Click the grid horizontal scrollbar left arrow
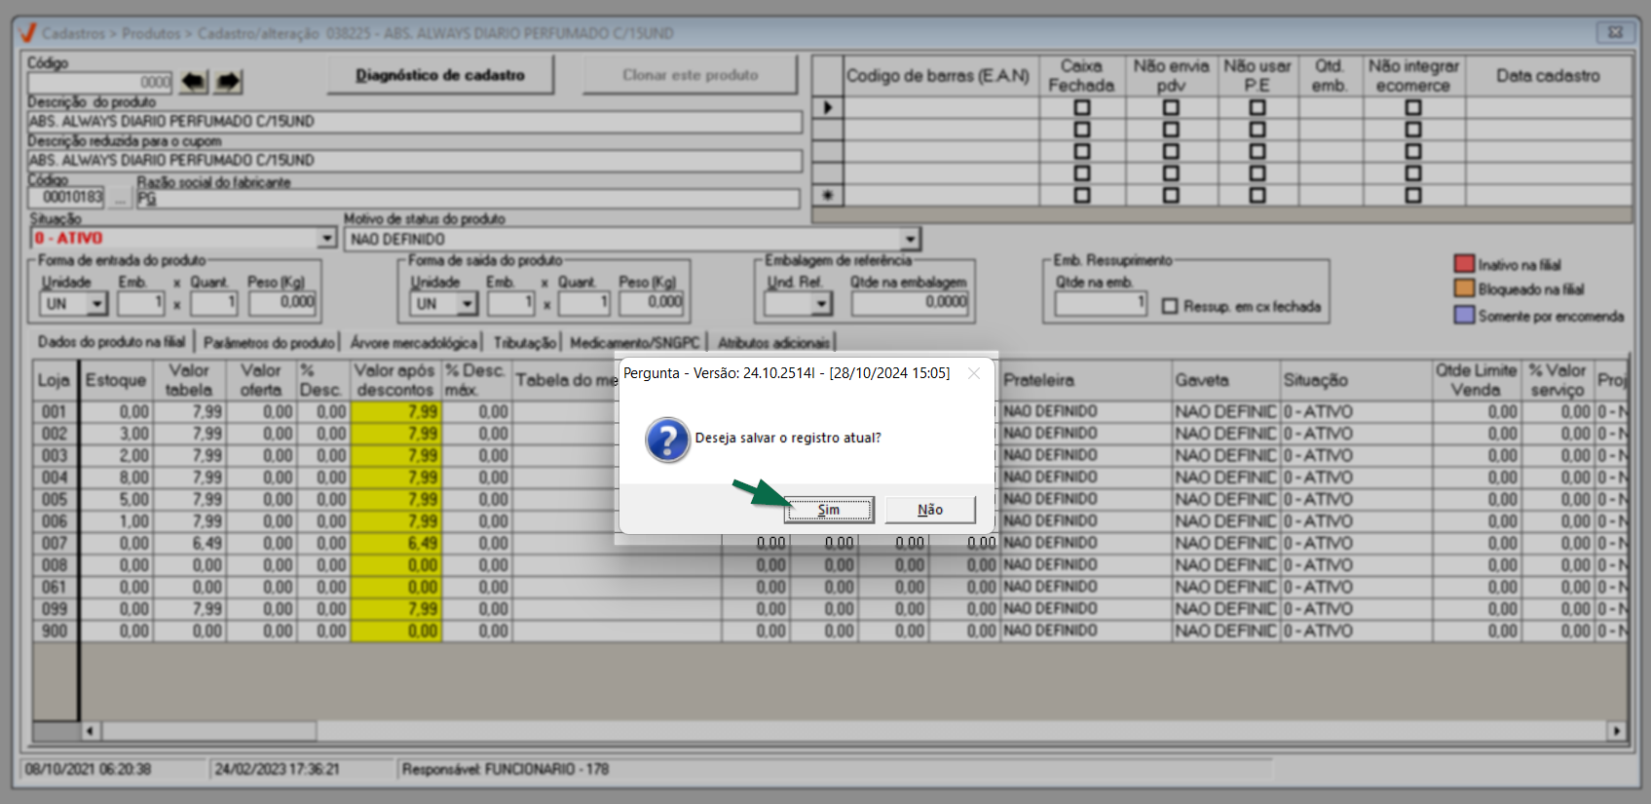 (x=90, y=730)
